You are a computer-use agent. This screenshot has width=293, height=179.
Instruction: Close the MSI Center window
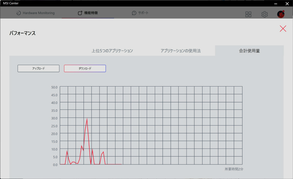pyautogui.click(x=287, y=3)
